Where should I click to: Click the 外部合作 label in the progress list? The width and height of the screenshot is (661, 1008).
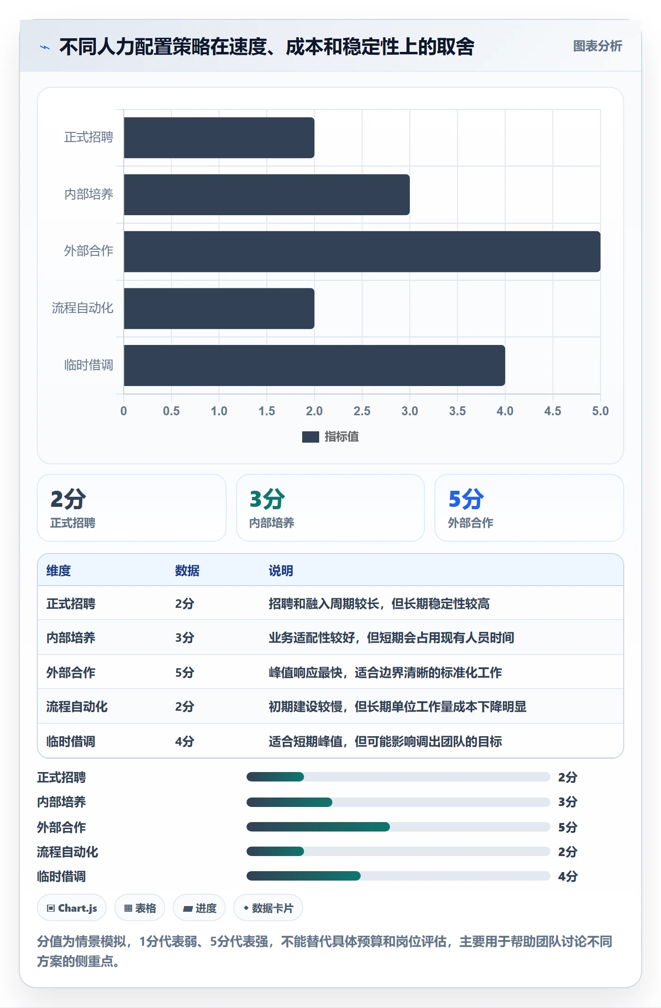pos(61,827)
